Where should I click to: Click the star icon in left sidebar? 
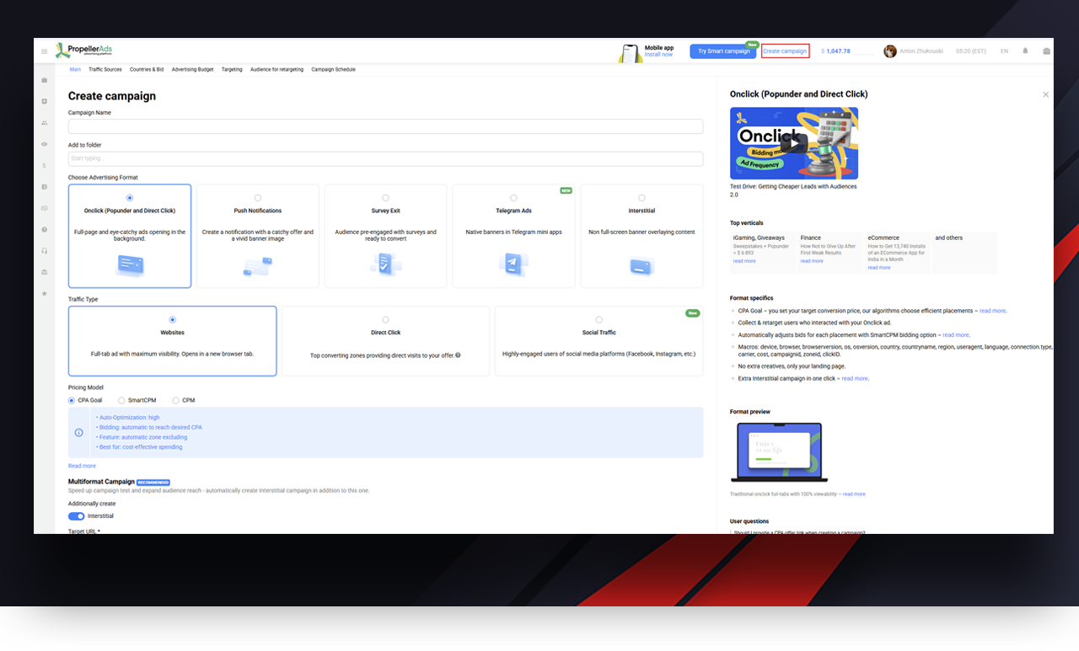[45, 293]
